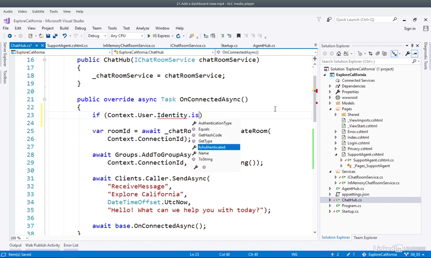Image resolution: width=431 pixels, height=258 pixels.
Task: Toggle methods filter in IntelliSense popup
Action: [204, 167]
